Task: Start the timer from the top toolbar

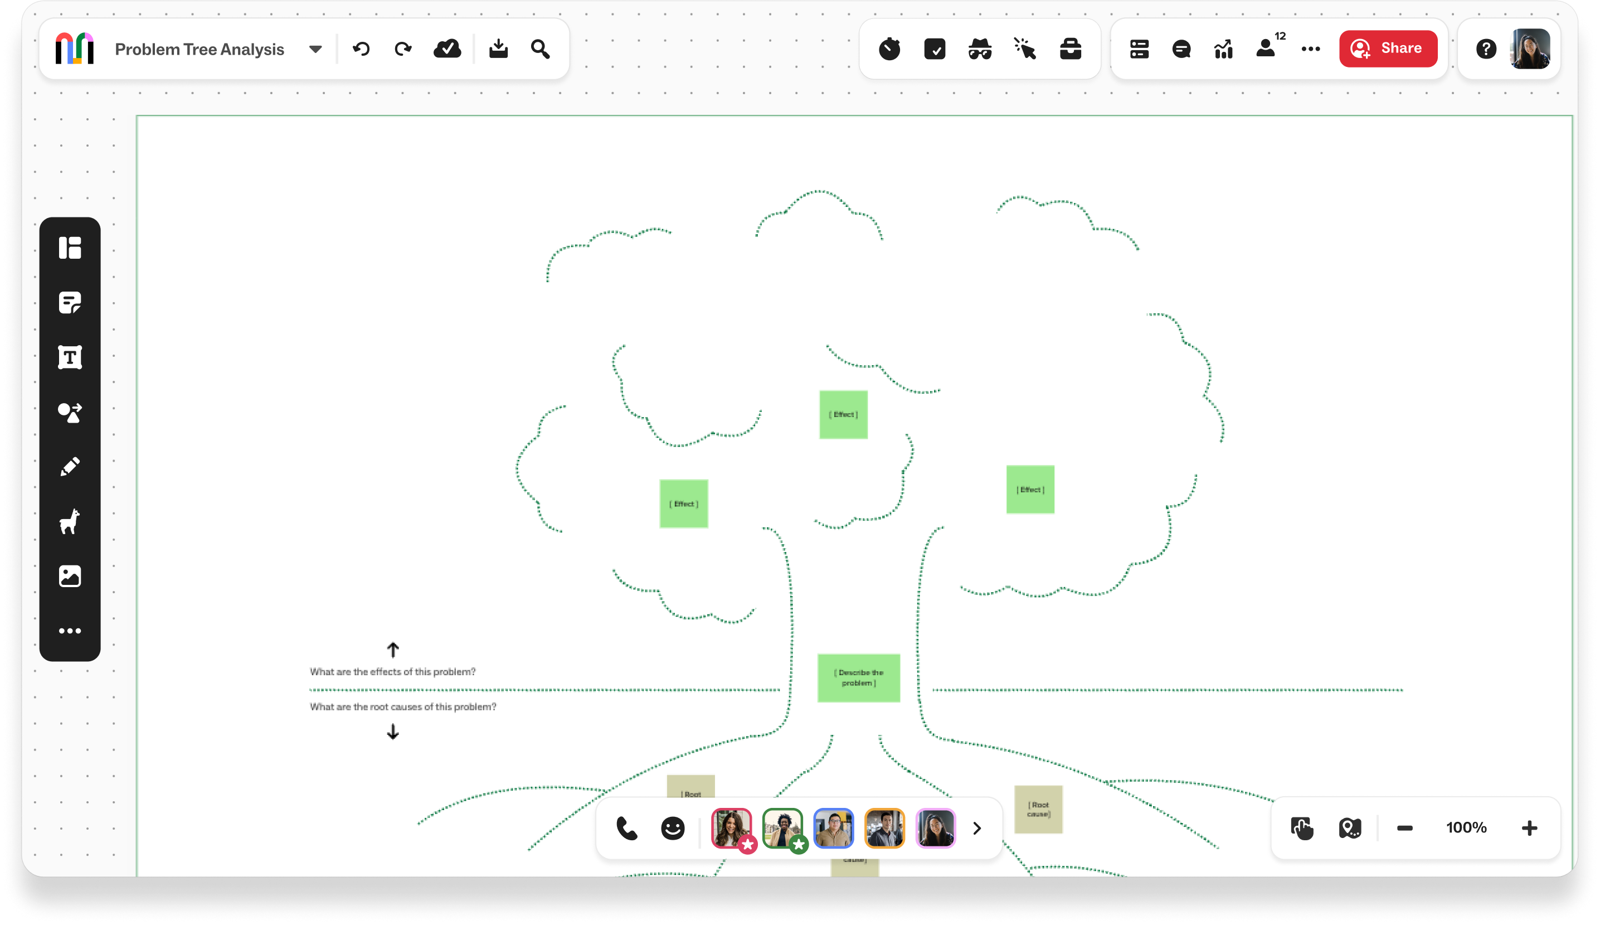Action: pyautogui.click(x=889, y=49)
